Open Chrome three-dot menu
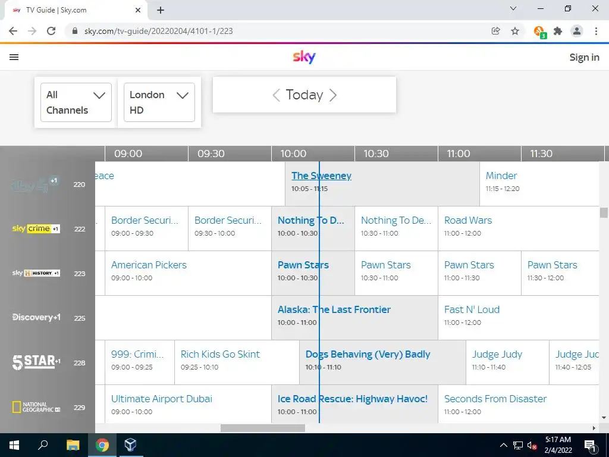The height and width of the screenshot is (457, 609). pos(596,31)
